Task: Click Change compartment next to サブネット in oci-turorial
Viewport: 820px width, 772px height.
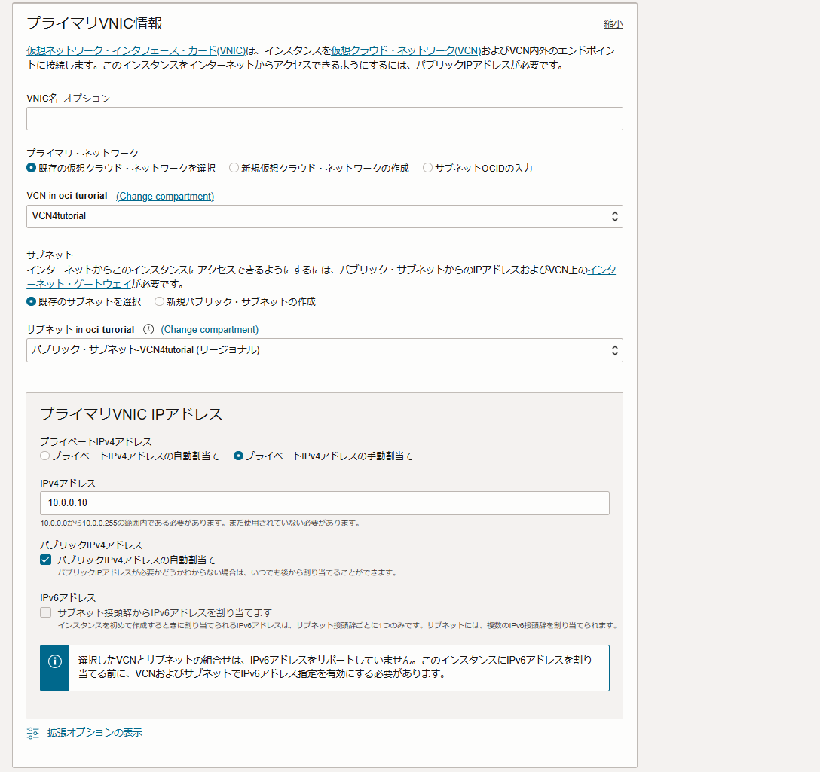Action: click(x=210, y=329)
